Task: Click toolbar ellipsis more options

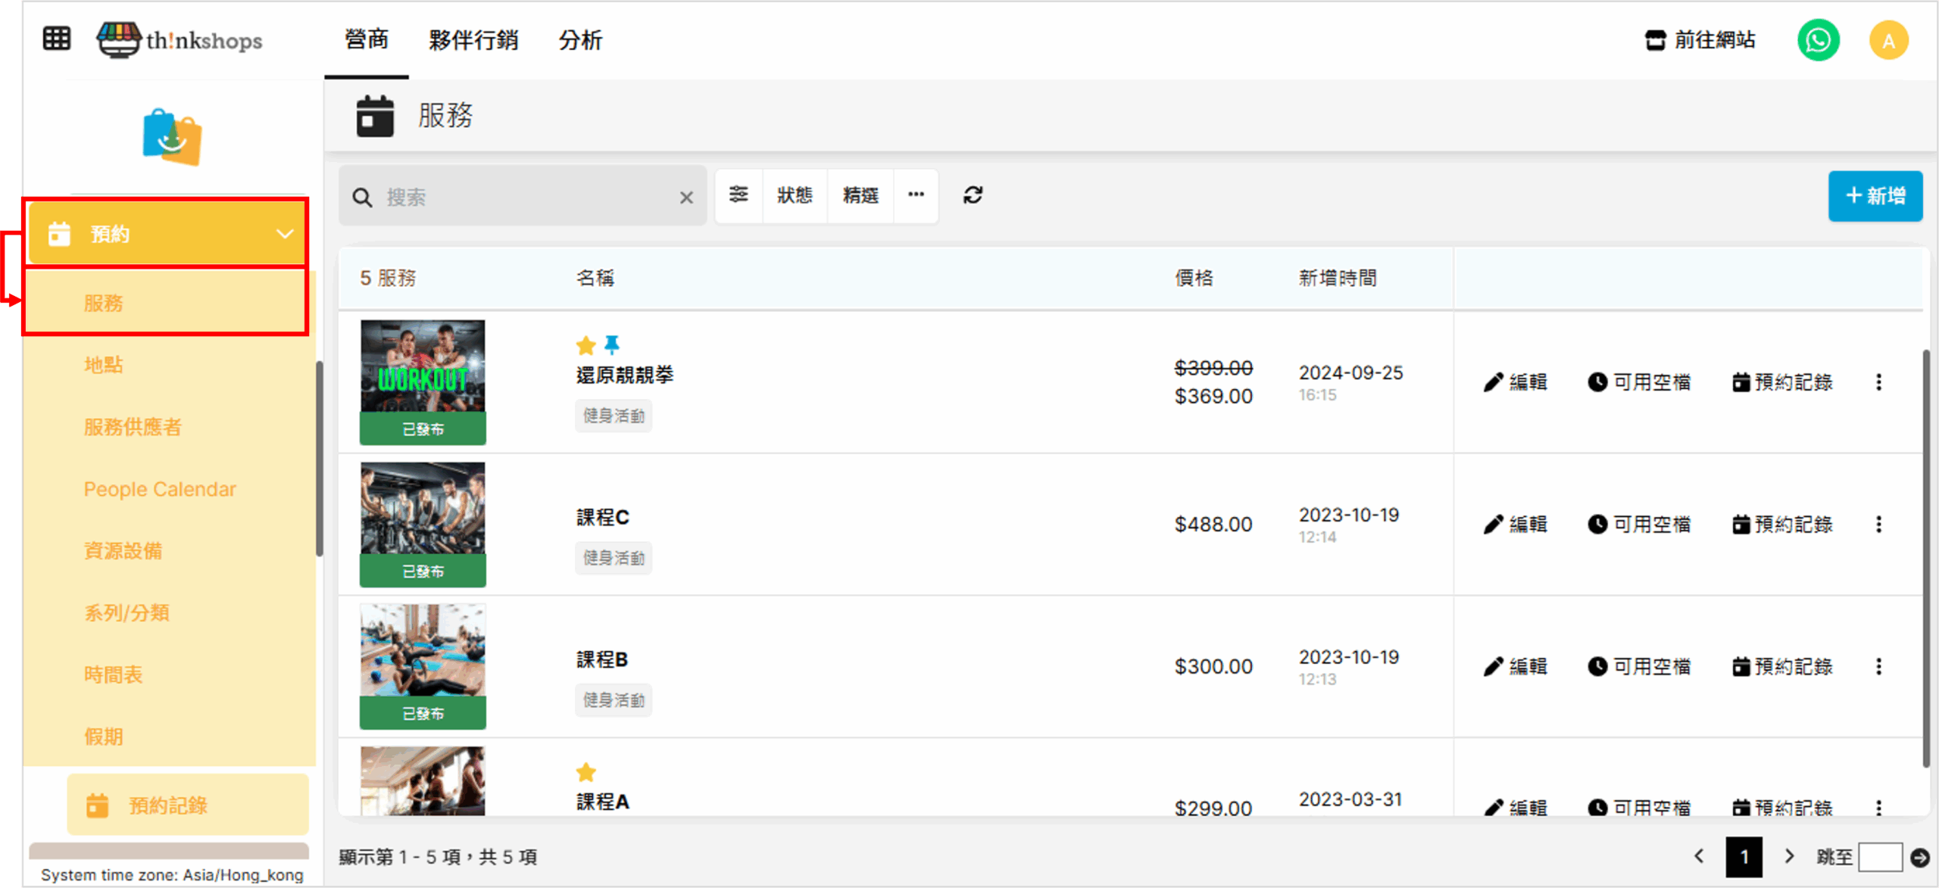Action: (916, 195)
